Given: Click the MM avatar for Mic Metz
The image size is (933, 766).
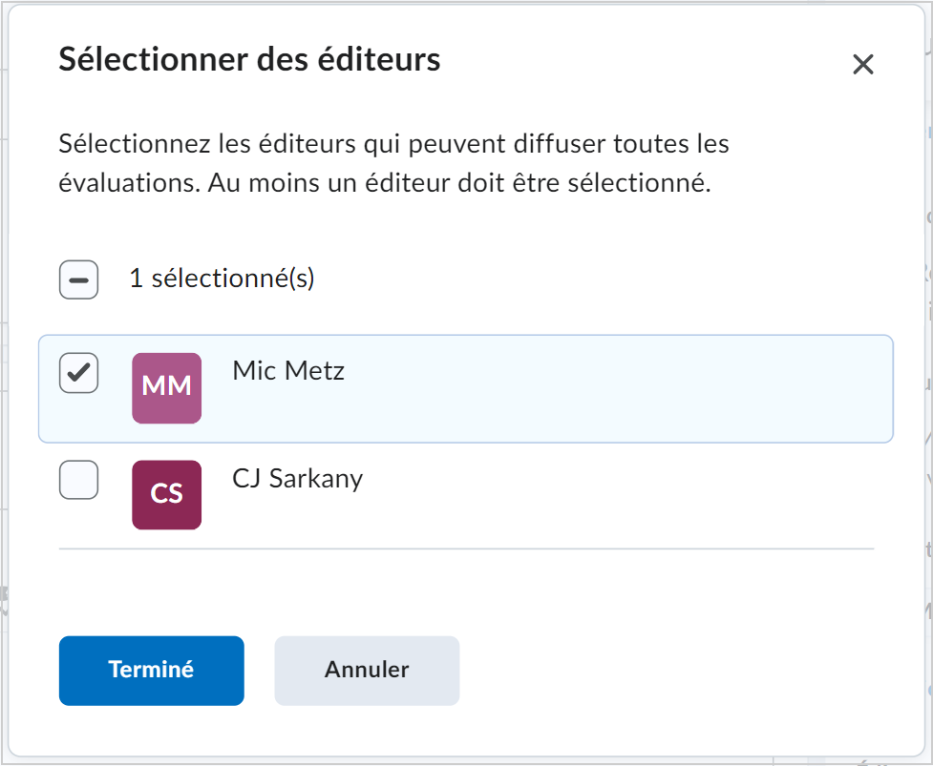Looking at the screenshot, I should pyautogui.click(x=166, y=388).
